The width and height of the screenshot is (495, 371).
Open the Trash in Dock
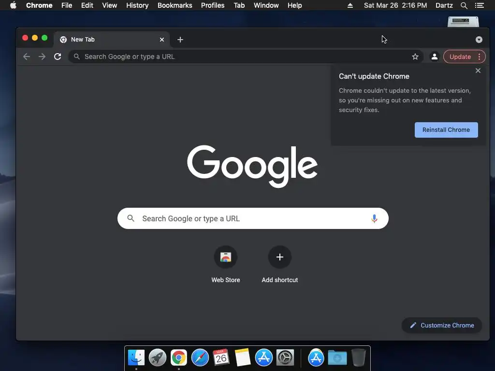click(358, 357)
